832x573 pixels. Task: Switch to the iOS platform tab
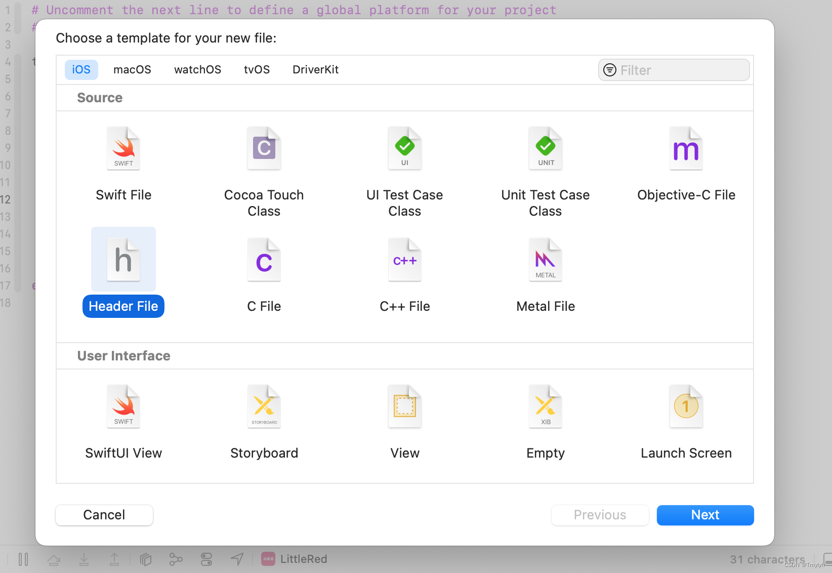[81, 70]
